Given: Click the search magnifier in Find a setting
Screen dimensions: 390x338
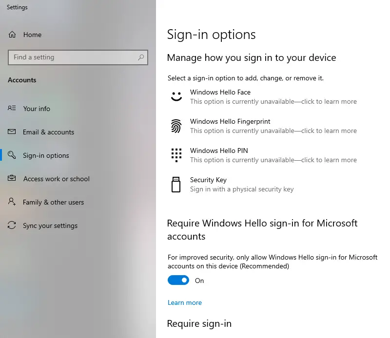Looking at the screenshot, I should (x=141, y=57).
